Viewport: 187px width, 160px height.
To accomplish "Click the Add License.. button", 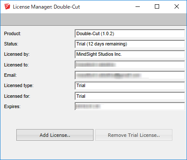I will click(55, 135).
